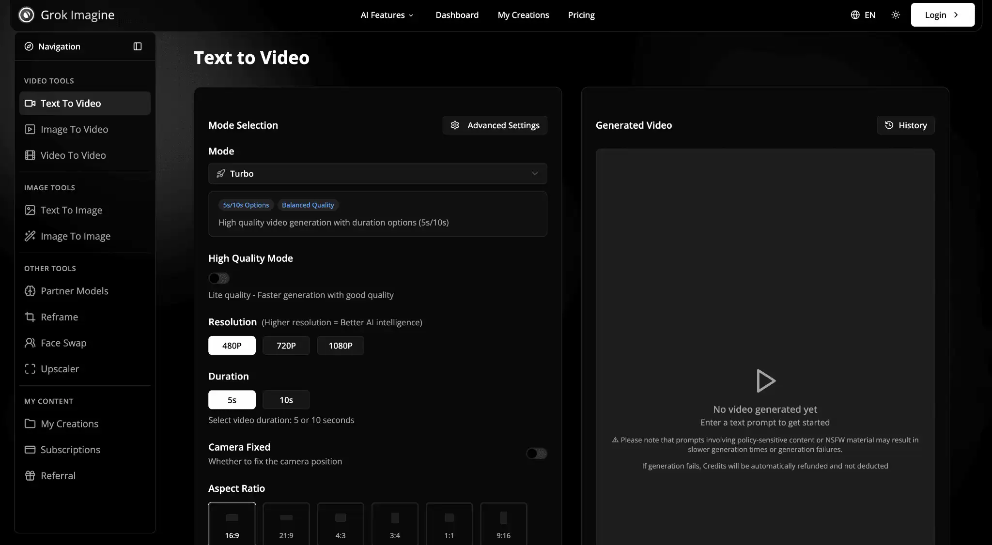The width and height of the screenshot is (992, 545).
Task: Select 720P resolution option
Action: click(x=286, y=346)
